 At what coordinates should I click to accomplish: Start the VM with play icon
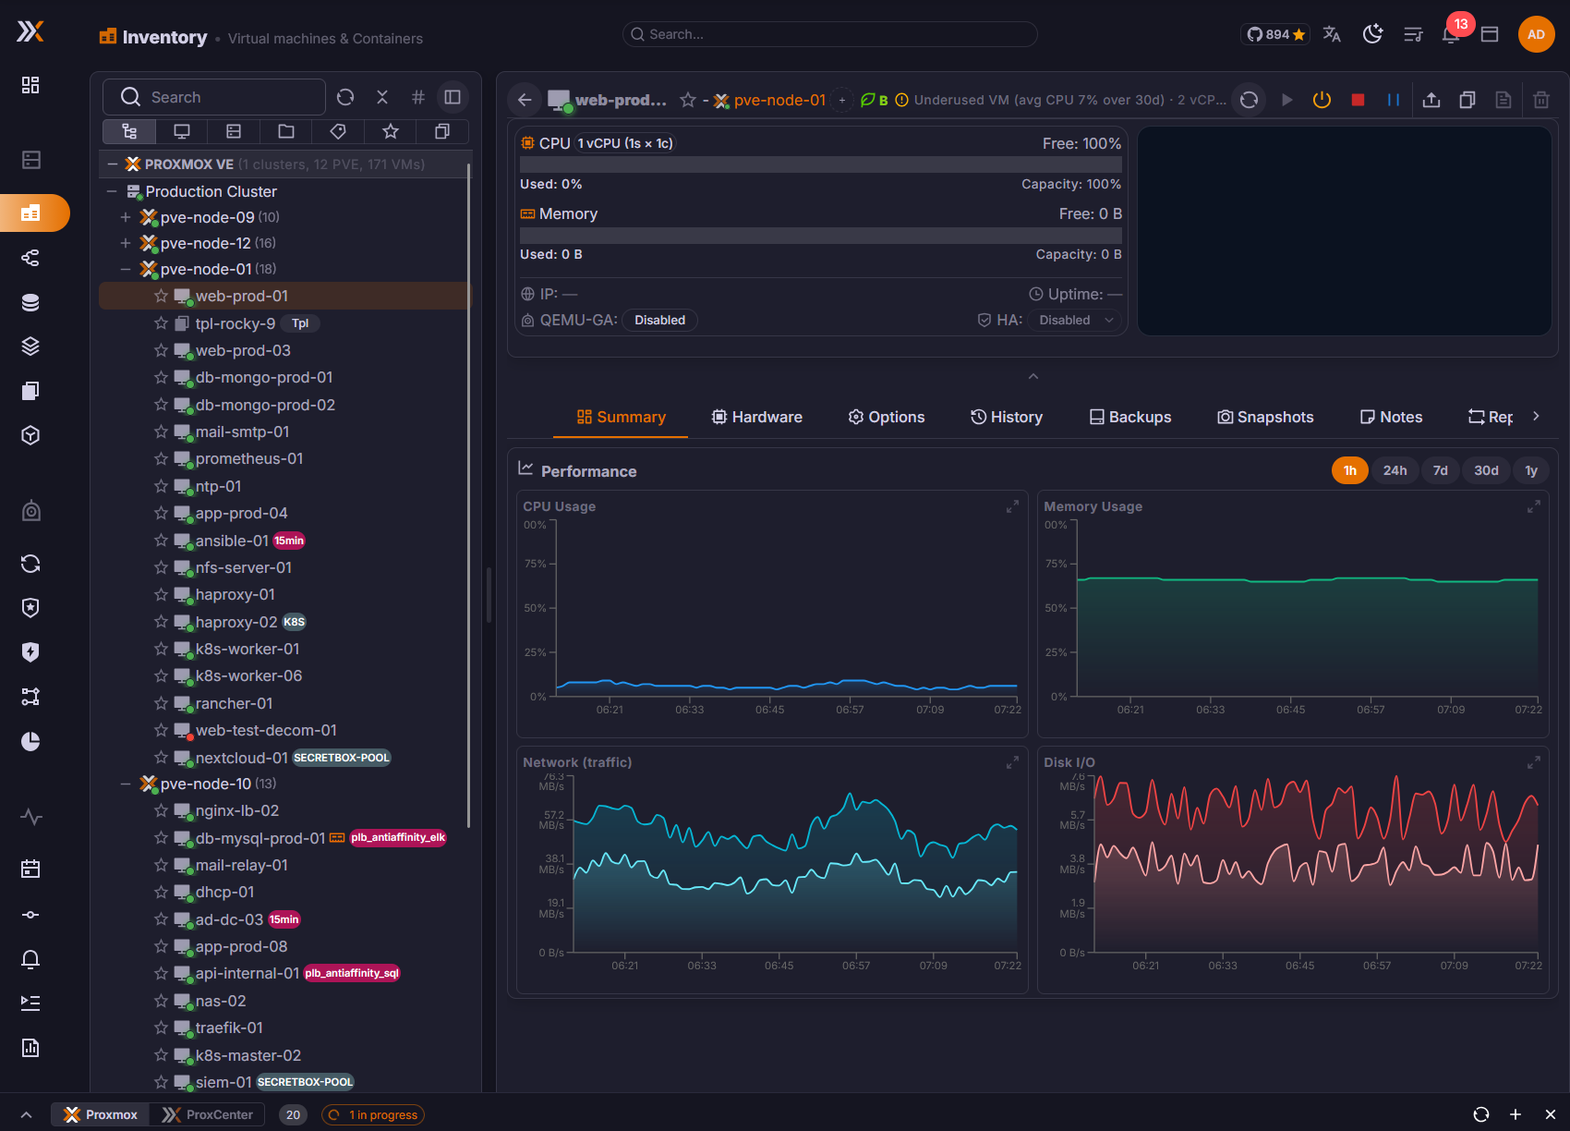point(1286,100)
